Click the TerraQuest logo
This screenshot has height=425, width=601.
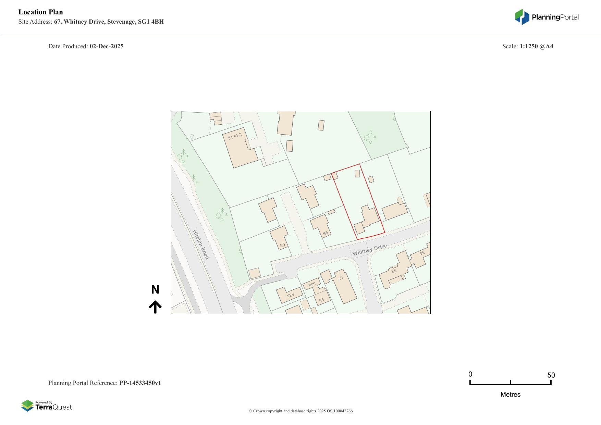coord(47,405)
